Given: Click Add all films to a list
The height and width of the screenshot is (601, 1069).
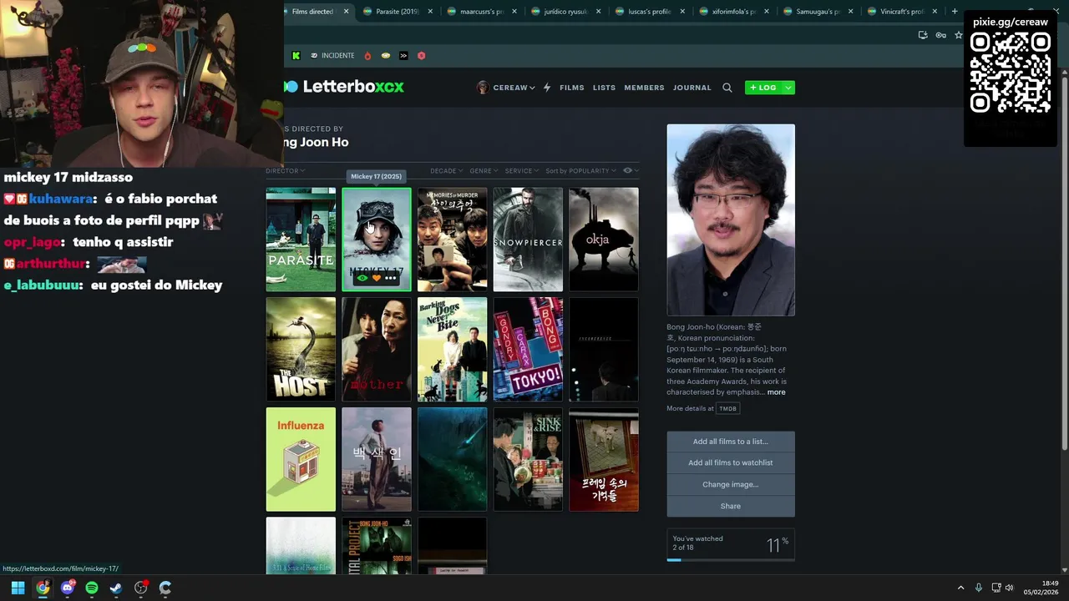Looking at the screenshot, I should pos(731,442).
